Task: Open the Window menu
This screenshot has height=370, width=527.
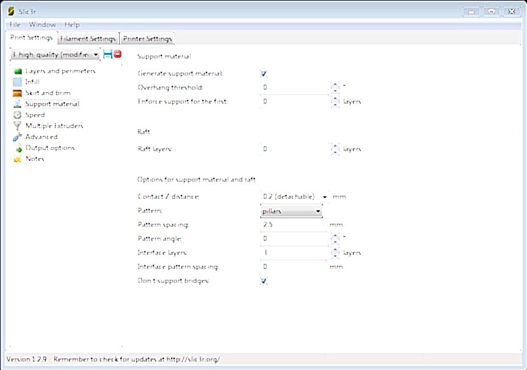Action: coord(42,24)
